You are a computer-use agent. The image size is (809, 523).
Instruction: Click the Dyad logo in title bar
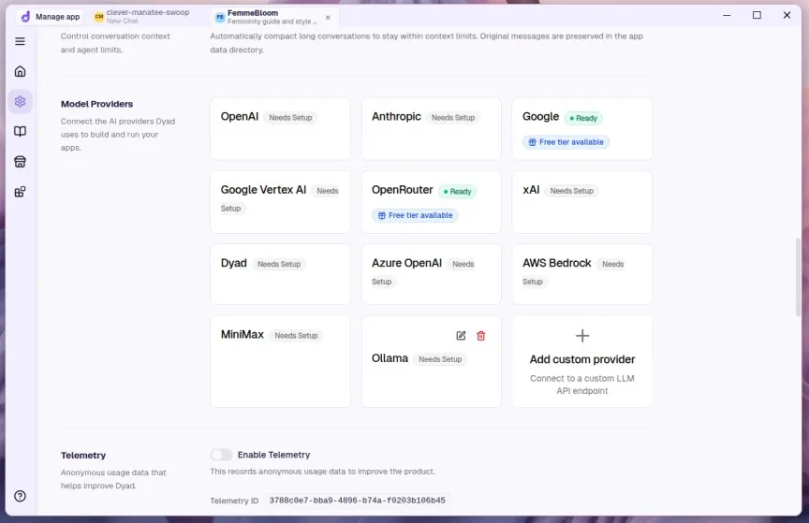pos(25,17)
